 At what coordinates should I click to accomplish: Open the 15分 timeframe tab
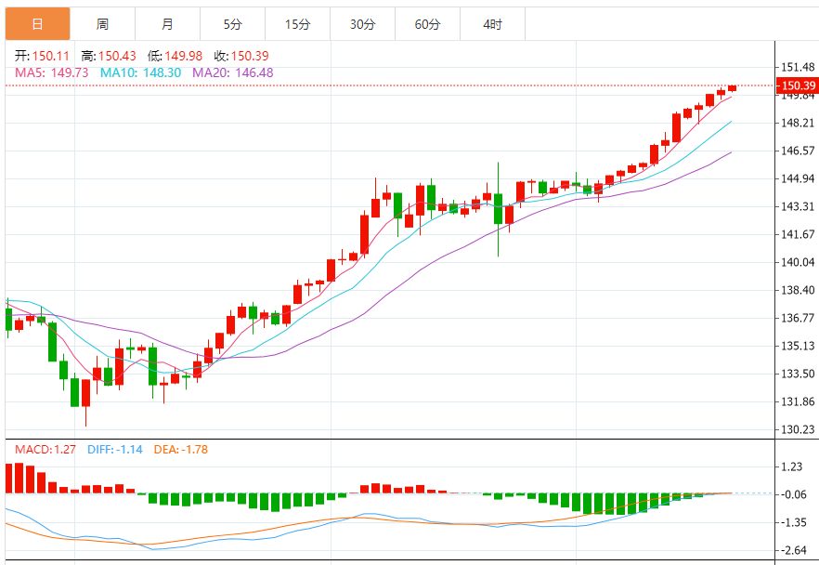pos(297,24)
